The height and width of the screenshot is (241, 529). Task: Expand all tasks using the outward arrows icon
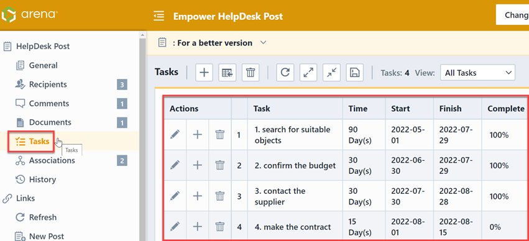tap(308, 73)
